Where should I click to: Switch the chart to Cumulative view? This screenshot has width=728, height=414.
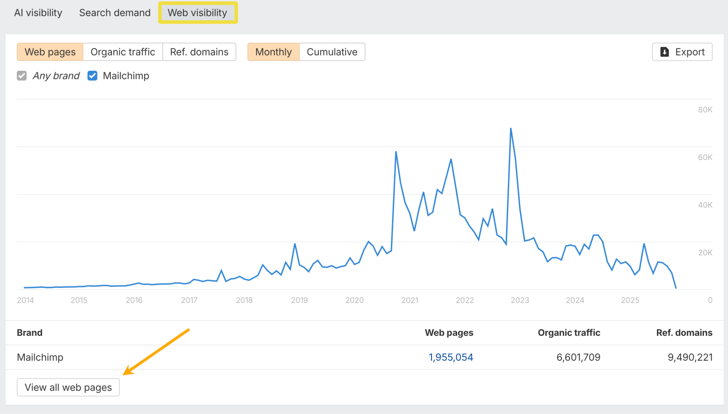point(332,52)
